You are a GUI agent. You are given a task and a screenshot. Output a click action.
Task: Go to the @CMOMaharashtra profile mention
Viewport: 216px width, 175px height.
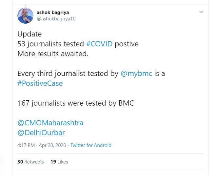pos(50,123)
